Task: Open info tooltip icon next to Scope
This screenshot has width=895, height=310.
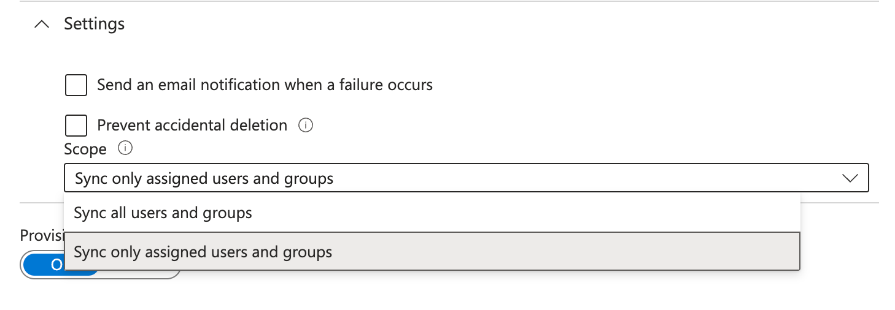Action: 125,148
